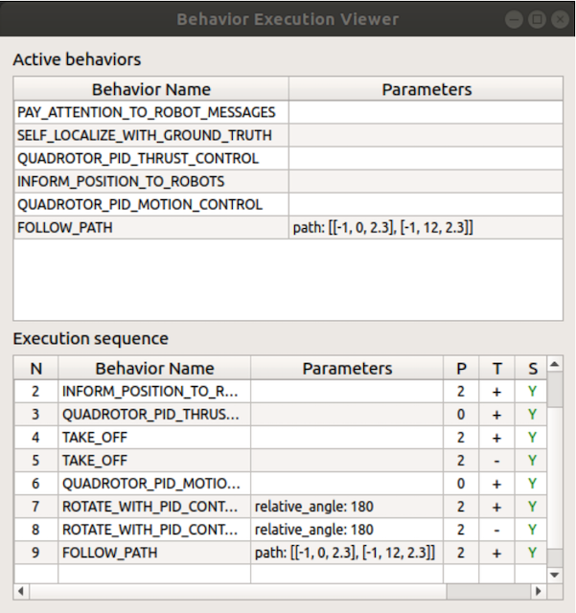Click Active behaviors Parameters column header
Screen dimensions: 576x613
click(426, 90)
